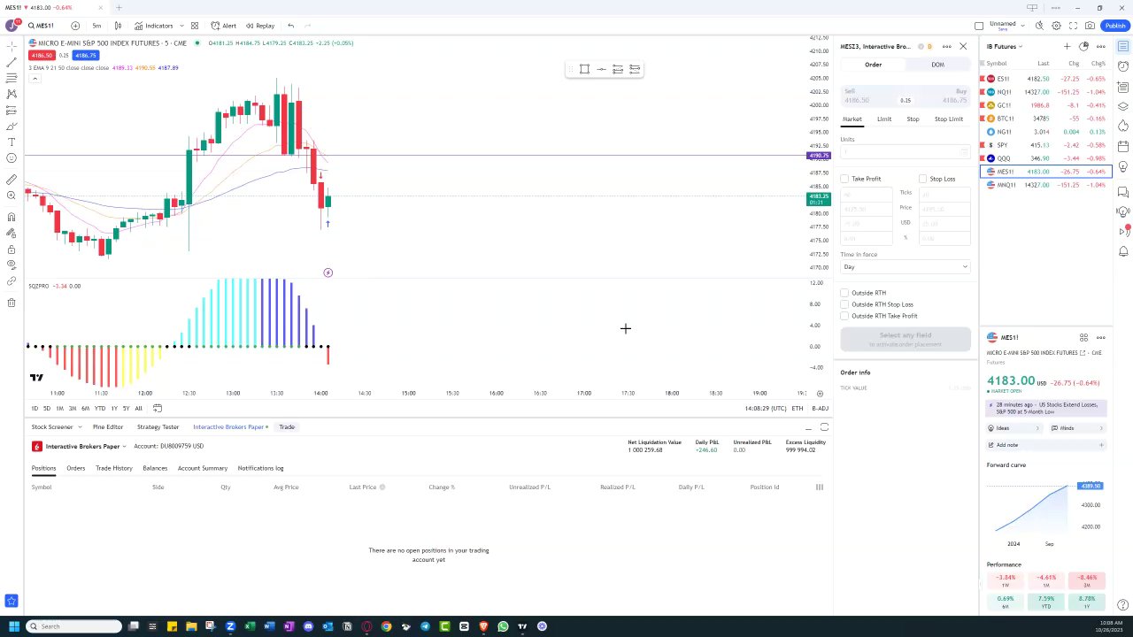Screen dimensions: 1133x637
Task: Click the red 4186.50 sell price button
Action: (x=42, y=56)
